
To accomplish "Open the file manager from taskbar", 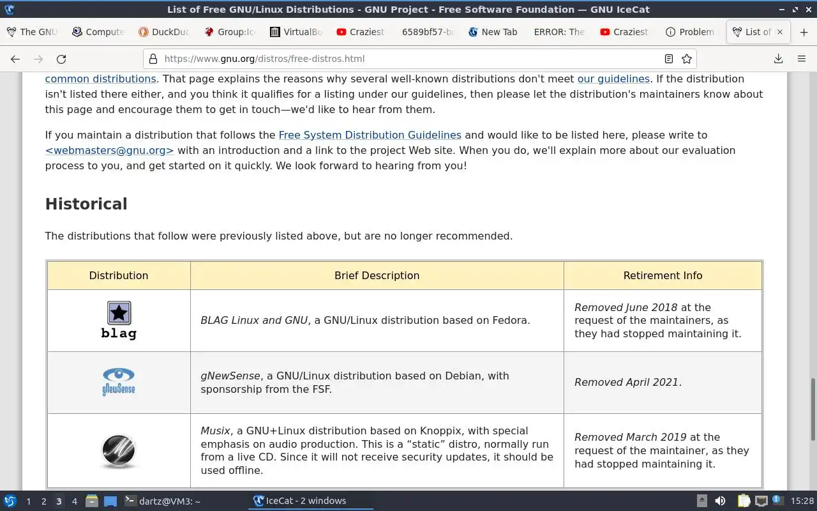I will [x=91, y=501].
